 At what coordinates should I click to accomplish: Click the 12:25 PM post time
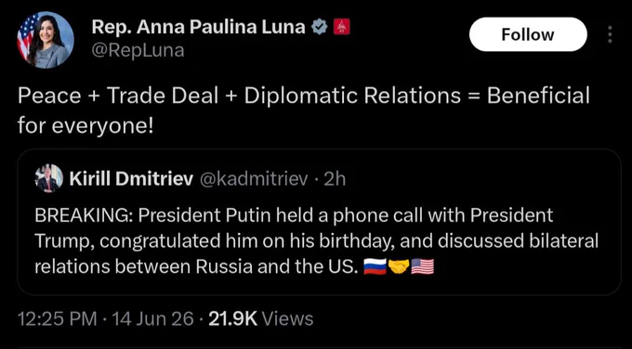[x=58, y=318]
